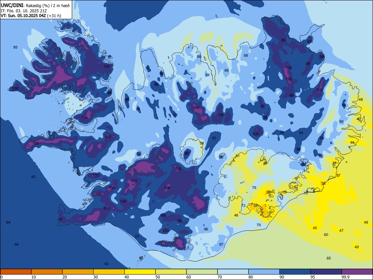
Task: Select the 45 value in the yellow sea area
Action: point(315,228)
